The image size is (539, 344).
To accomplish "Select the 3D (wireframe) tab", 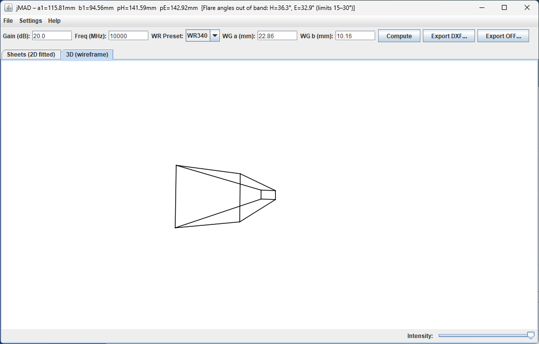I will (x=87, y=55).
